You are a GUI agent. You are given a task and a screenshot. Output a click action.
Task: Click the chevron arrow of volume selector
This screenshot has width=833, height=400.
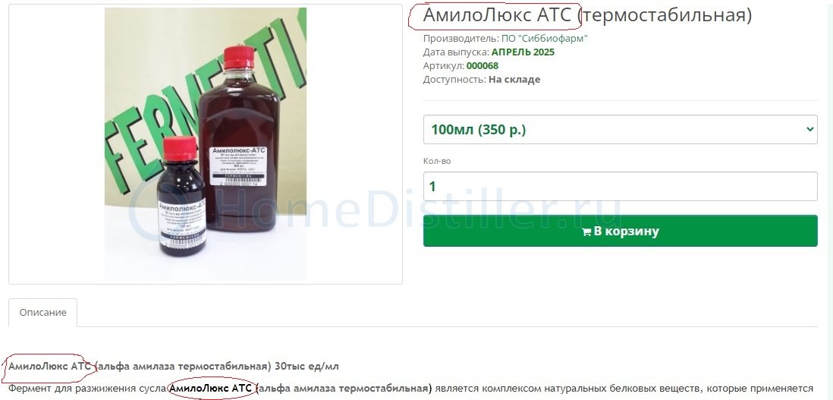click(x=809, y=129)
